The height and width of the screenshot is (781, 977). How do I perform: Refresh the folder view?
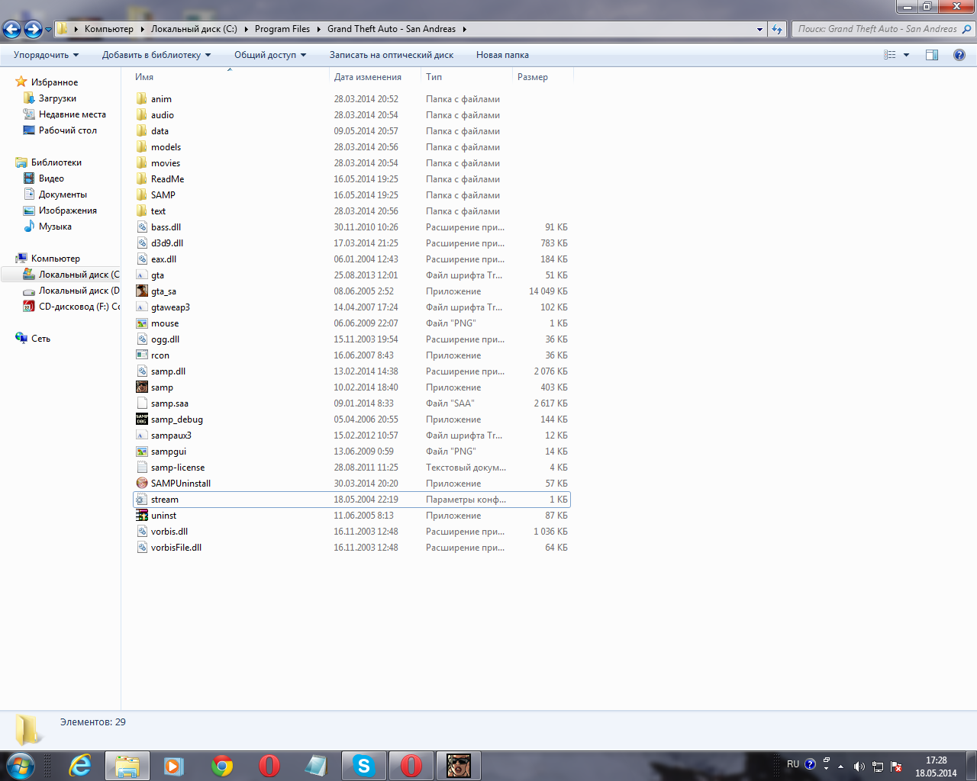pos(777,29)
